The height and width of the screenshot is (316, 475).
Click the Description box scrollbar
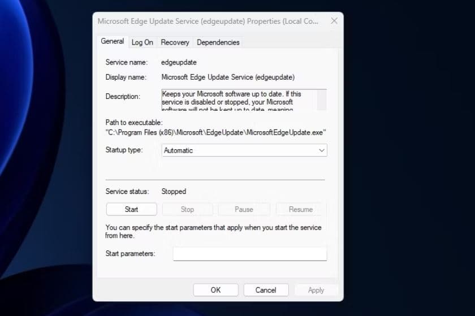(322, 99)
